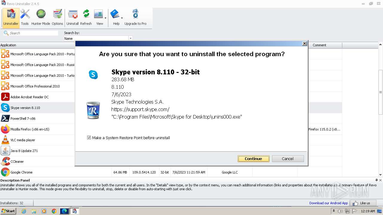Open Microsoft Edge from taskbar

[x=64, y=211]
